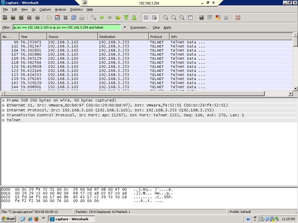Sort packets by the Time column
Image resolution: width=298 pixels, height=223 pixels.
(x=33, y=36)
